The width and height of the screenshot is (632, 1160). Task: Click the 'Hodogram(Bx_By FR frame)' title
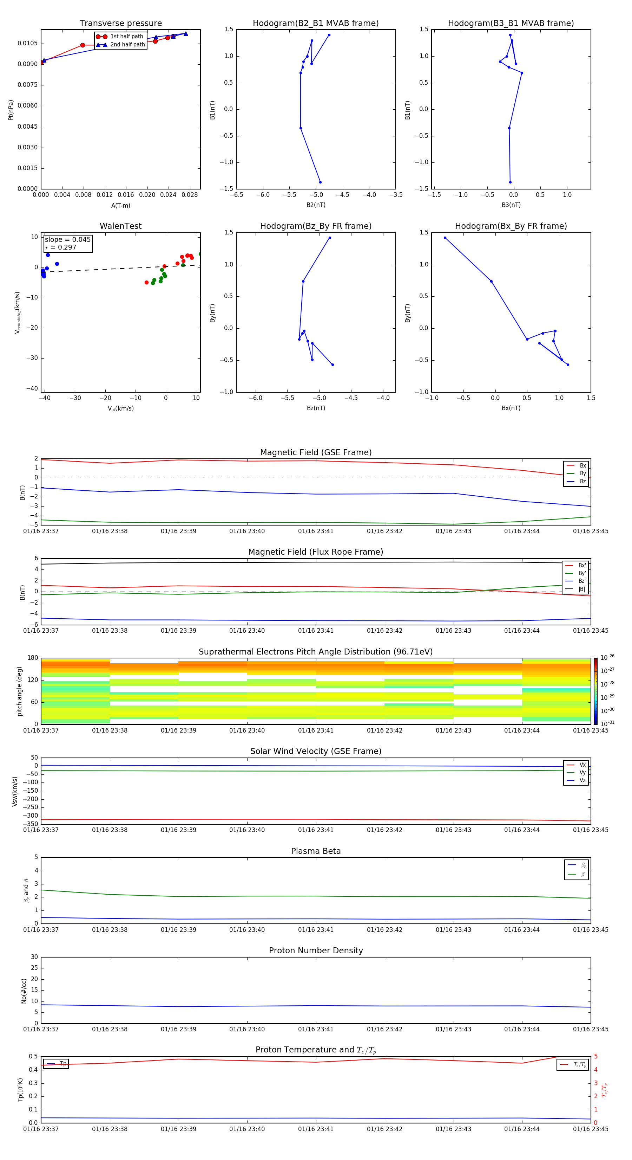point(511,226)
